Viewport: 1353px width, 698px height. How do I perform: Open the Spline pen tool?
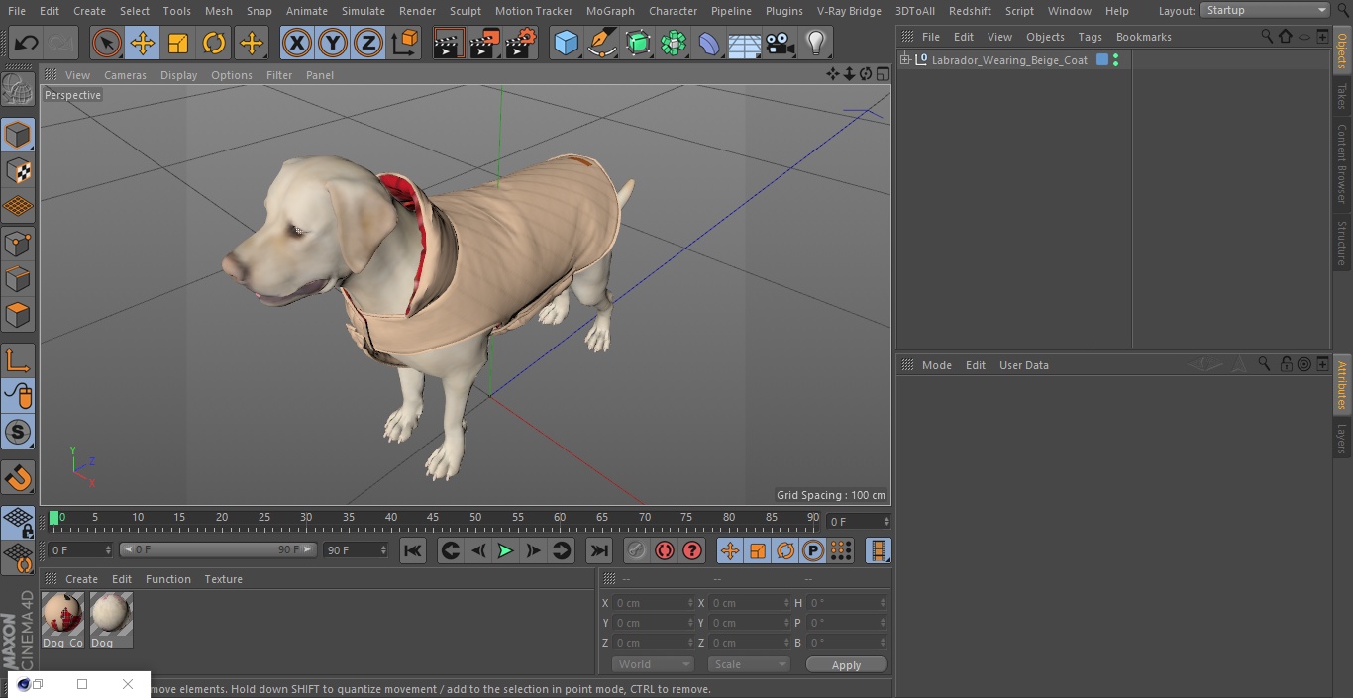[601, 43]
